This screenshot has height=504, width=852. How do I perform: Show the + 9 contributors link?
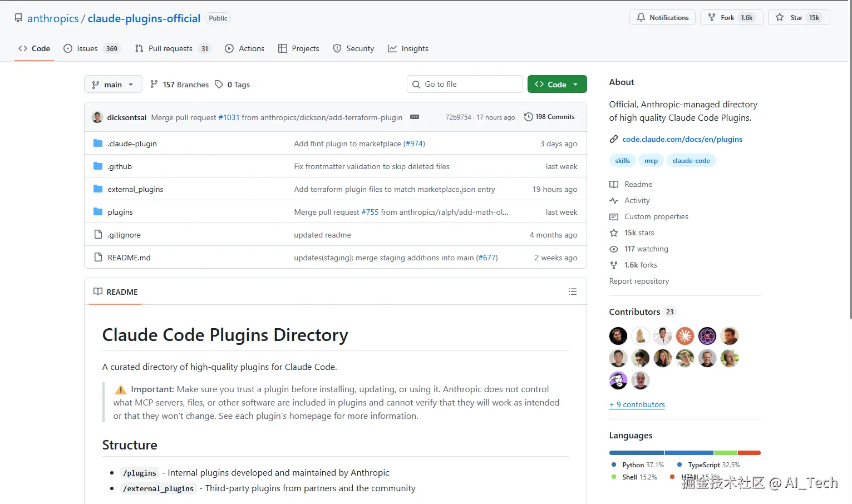click(x=637, y=405)
